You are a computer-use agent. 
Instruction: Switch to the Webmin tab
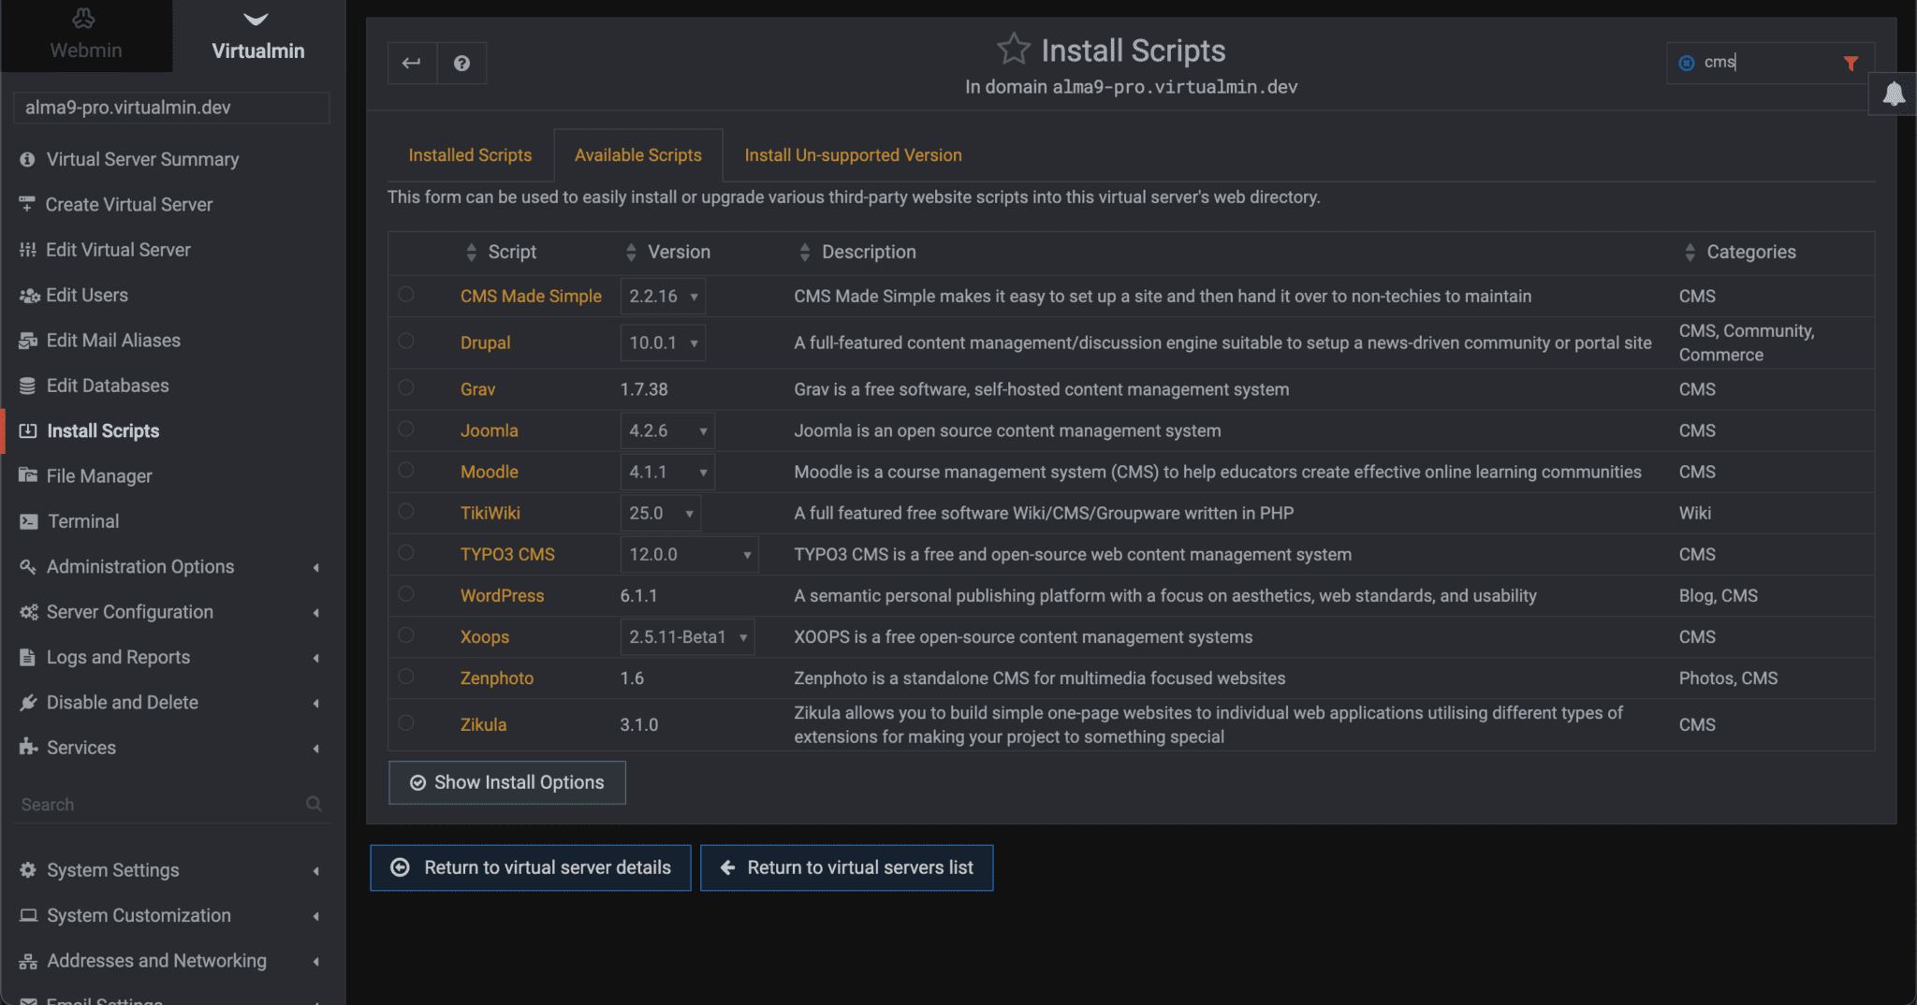86,36
